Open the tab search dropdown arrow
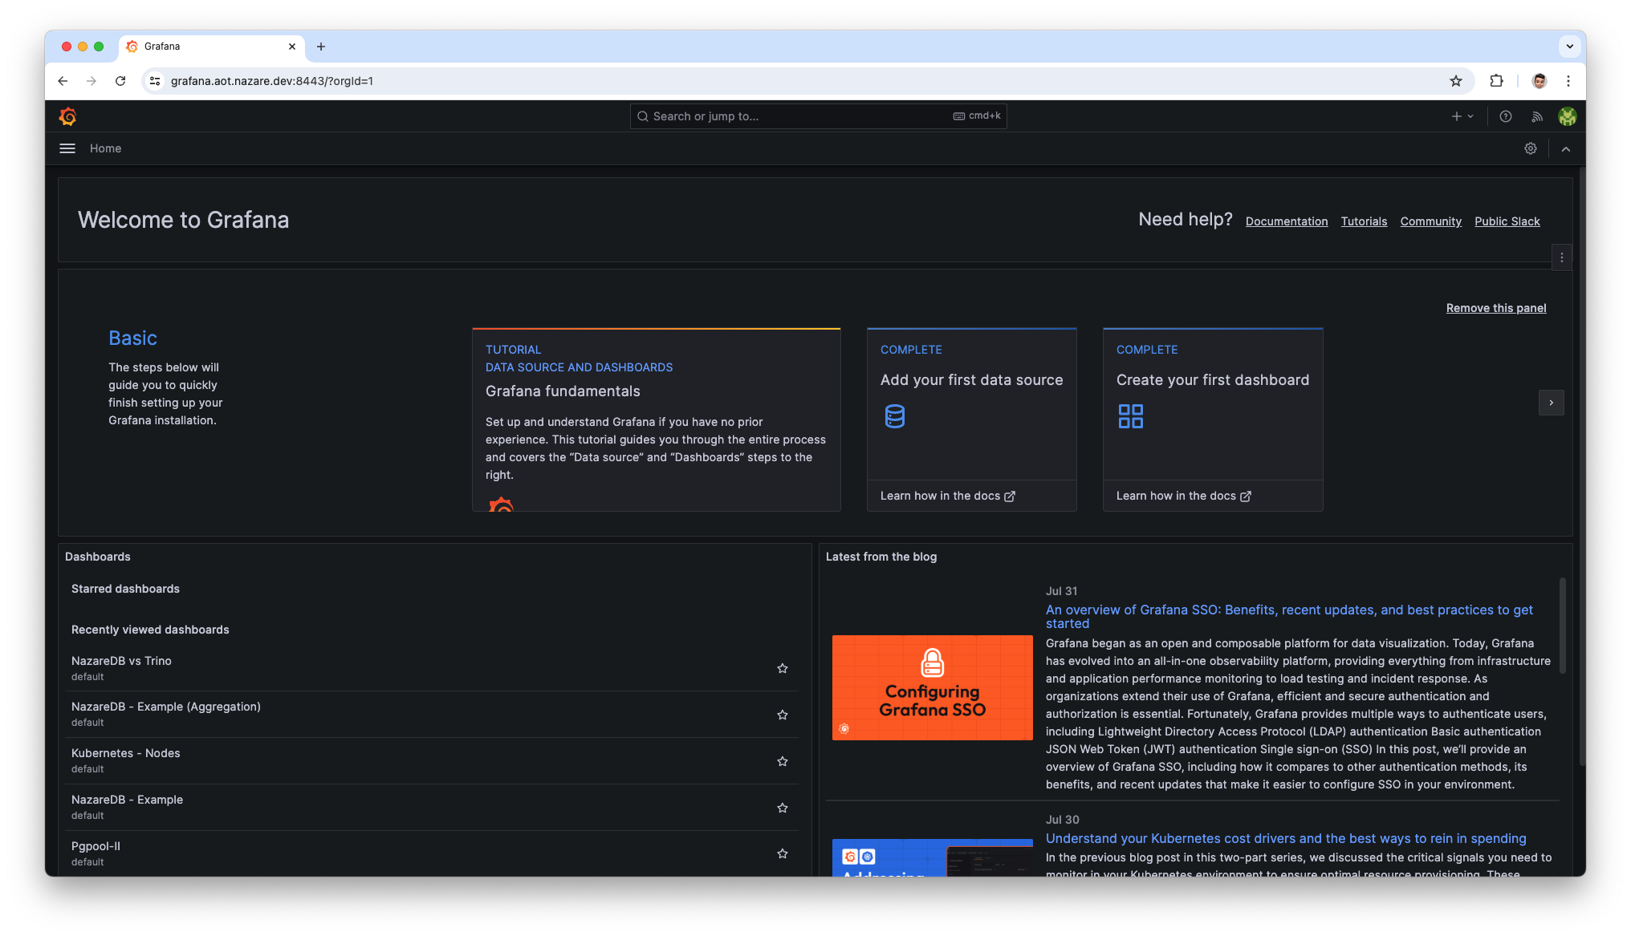The image size is (1631, 936). point(1569,47)
